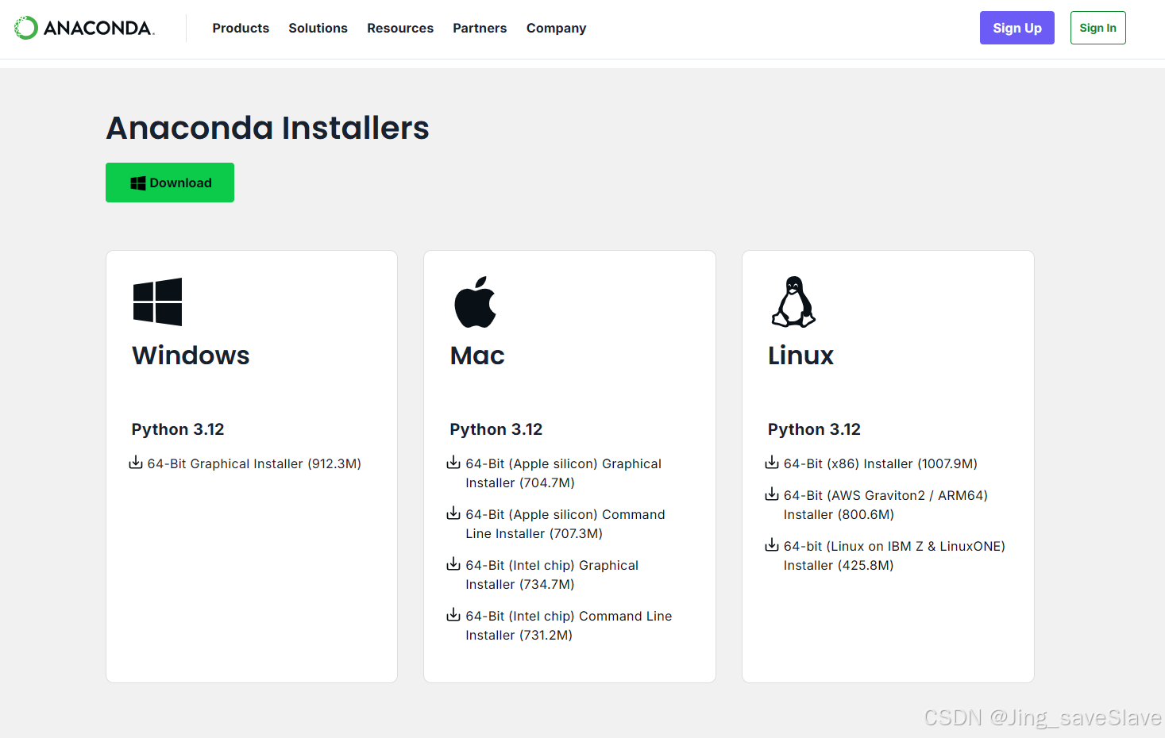Click the download icon beside Windows 64-Bit Graphical Installer
This screenshot has width=1165, height=738.
point(136,463)
